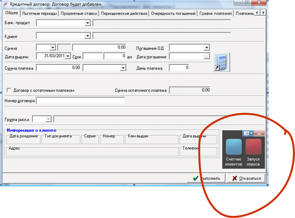Viewport: 295px width, 218px height.
Task: Expand the Погашение ОД dropdown
Action: tap(206, 47)
